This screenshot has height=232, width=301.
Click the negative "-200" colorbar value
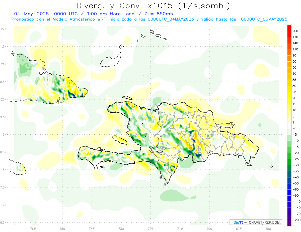point(296,220)
